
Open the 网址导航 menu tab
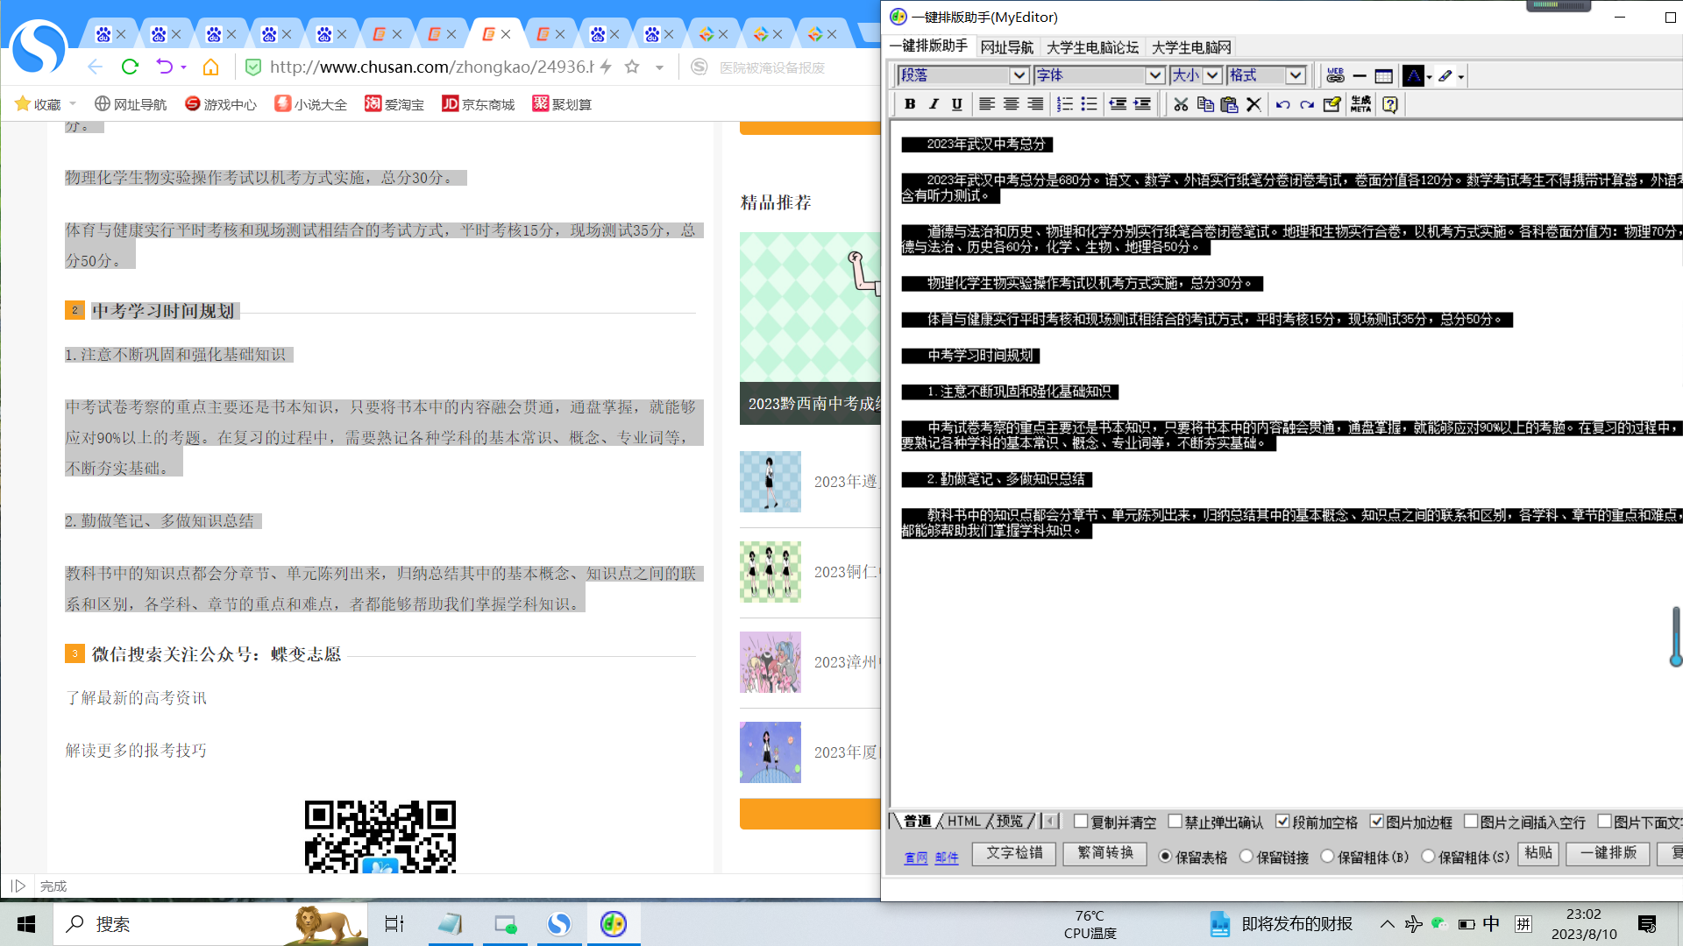point(1006,47)
